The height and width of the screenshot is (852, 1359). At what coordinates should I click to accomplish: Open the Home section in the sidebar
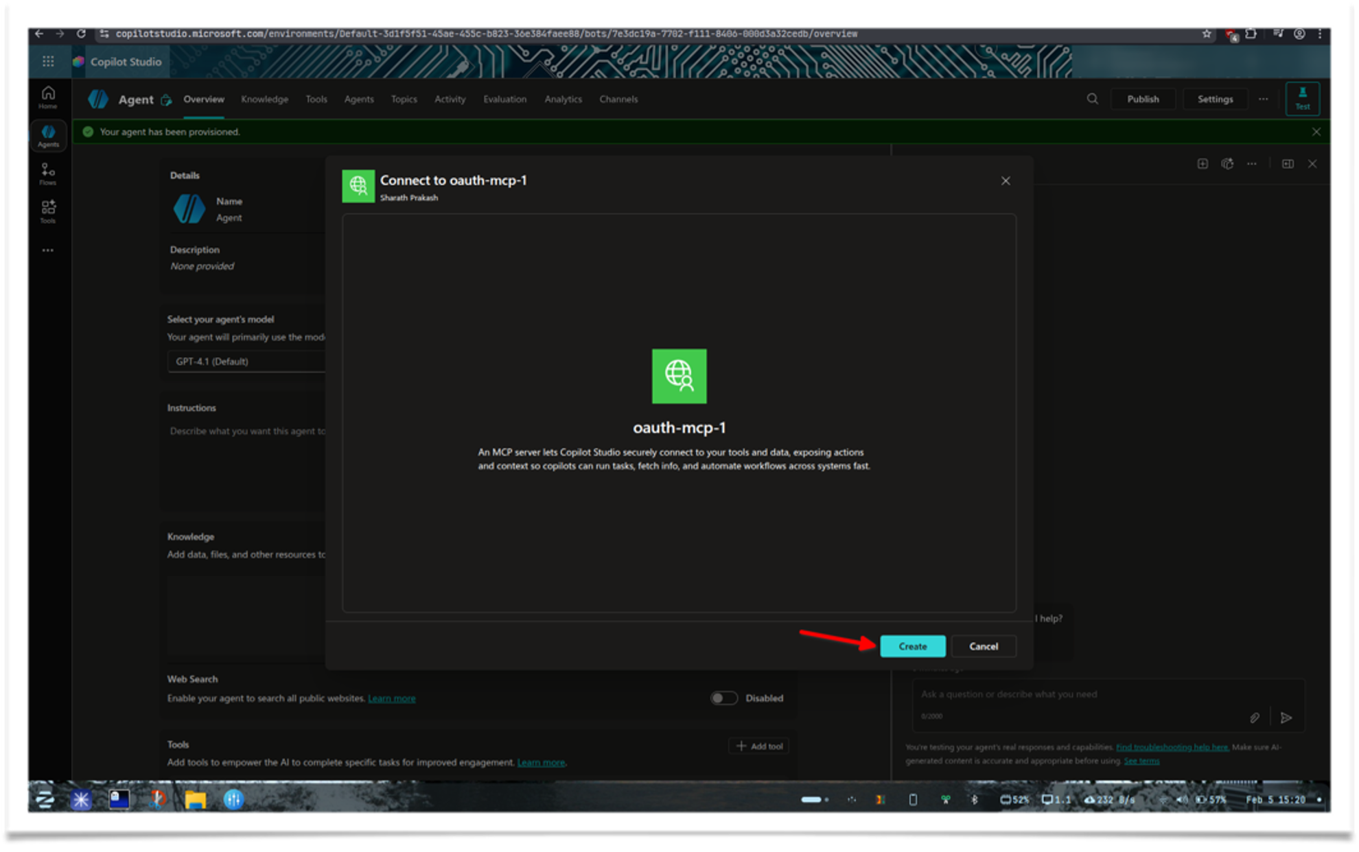[47, 97]
